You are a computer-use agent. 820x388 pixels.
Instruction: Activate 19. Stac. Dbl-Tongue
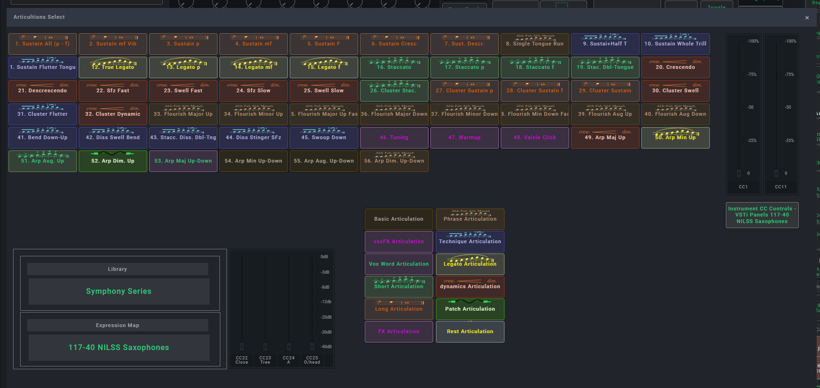(x=605, y=67)
